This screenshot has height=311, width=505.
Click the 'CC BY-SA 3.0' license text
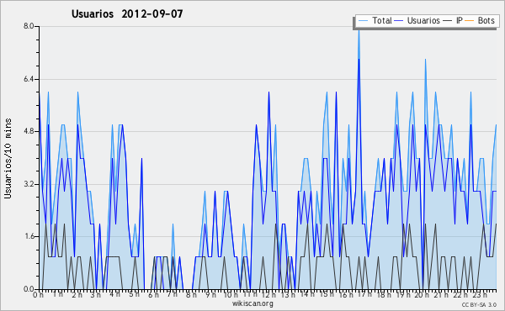coord(479,305)
